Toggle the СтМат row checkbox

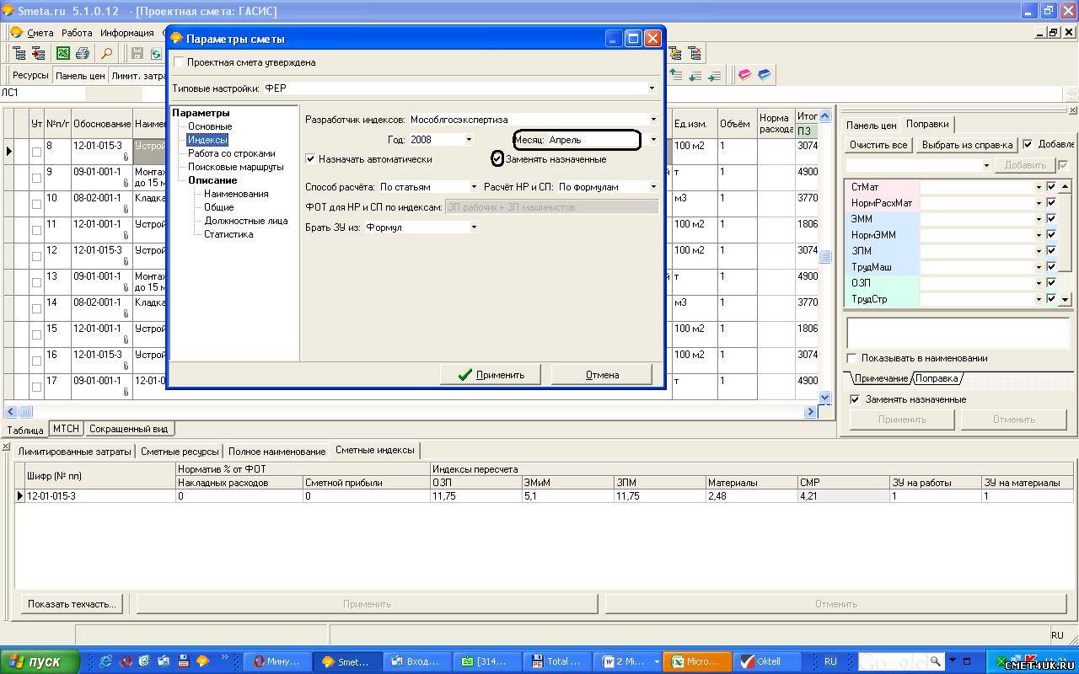[1051, 187]
